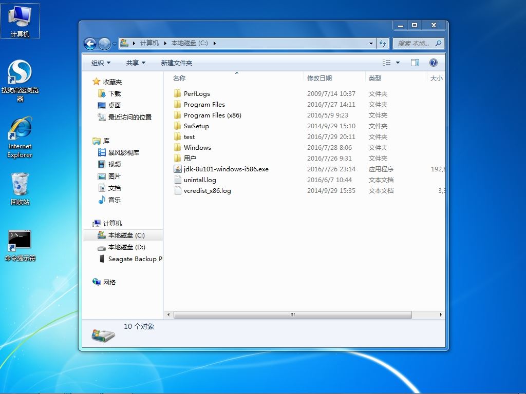Open the 回收站 recycle bin icon
This screenshot has height=394, width=526.
tap(20, 189)
